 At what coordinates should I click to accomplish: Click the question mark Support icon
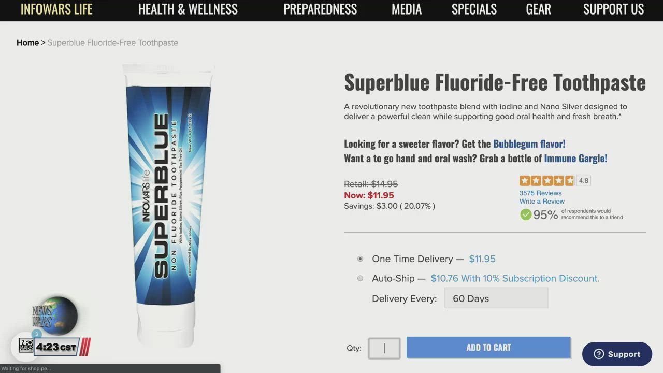599,354
